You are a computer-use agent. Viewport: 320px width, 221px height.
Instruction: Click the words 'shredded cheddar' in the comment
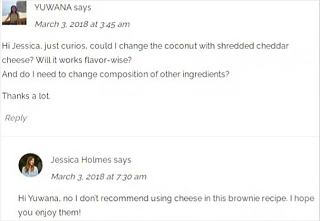[253, 46]
